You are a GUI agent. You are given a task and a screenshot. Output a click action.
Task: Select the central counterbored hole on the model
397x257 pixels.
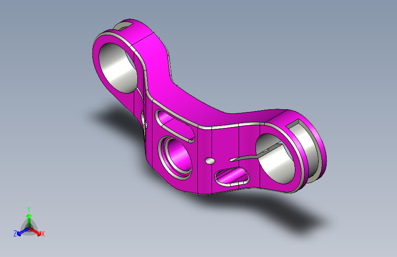tap(175, 158)
